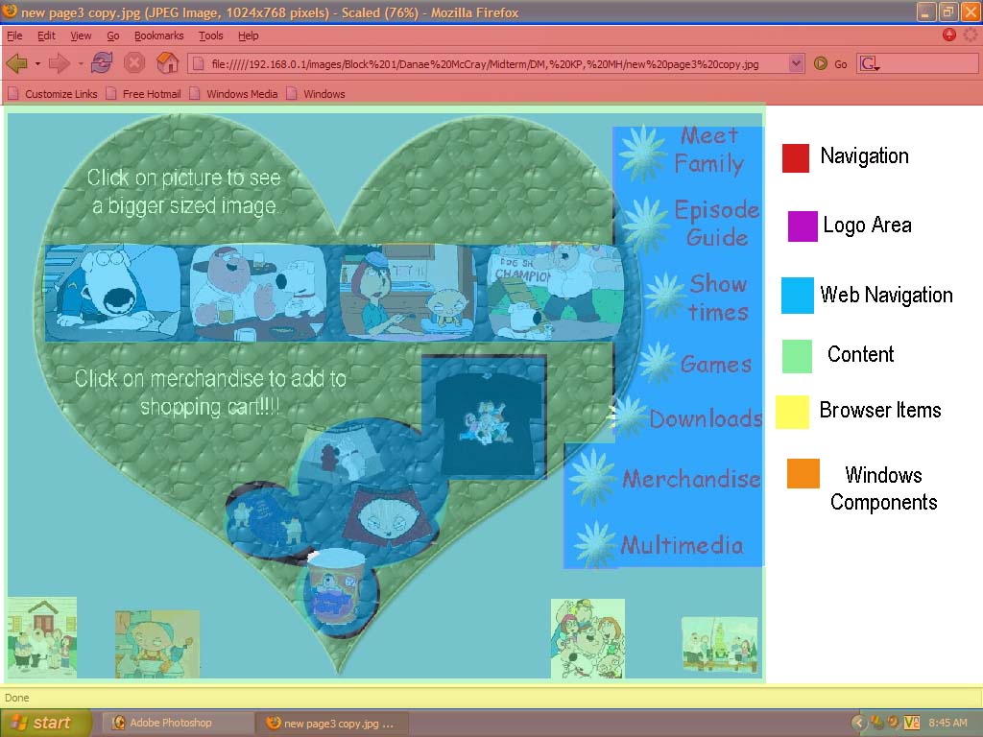The width and height of the screenshot is (983, 737).
Task: Click the Back arrow button
Action: [16, 63]
